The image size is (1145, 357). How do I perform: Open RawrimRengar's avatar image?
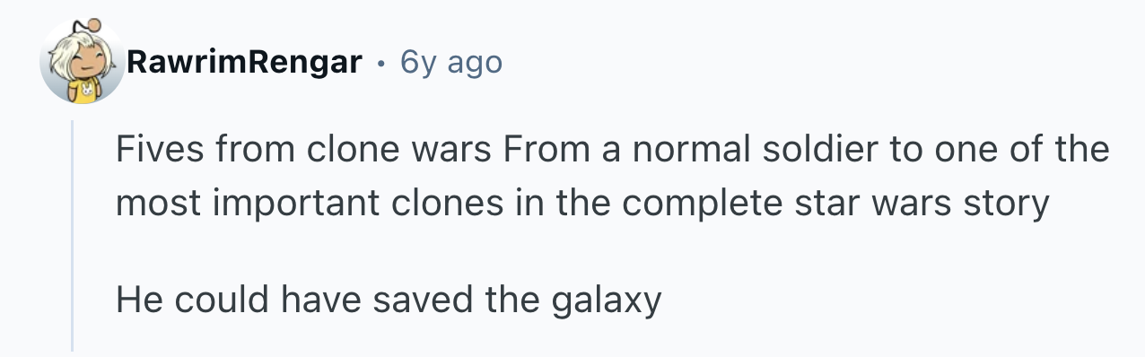83,63
